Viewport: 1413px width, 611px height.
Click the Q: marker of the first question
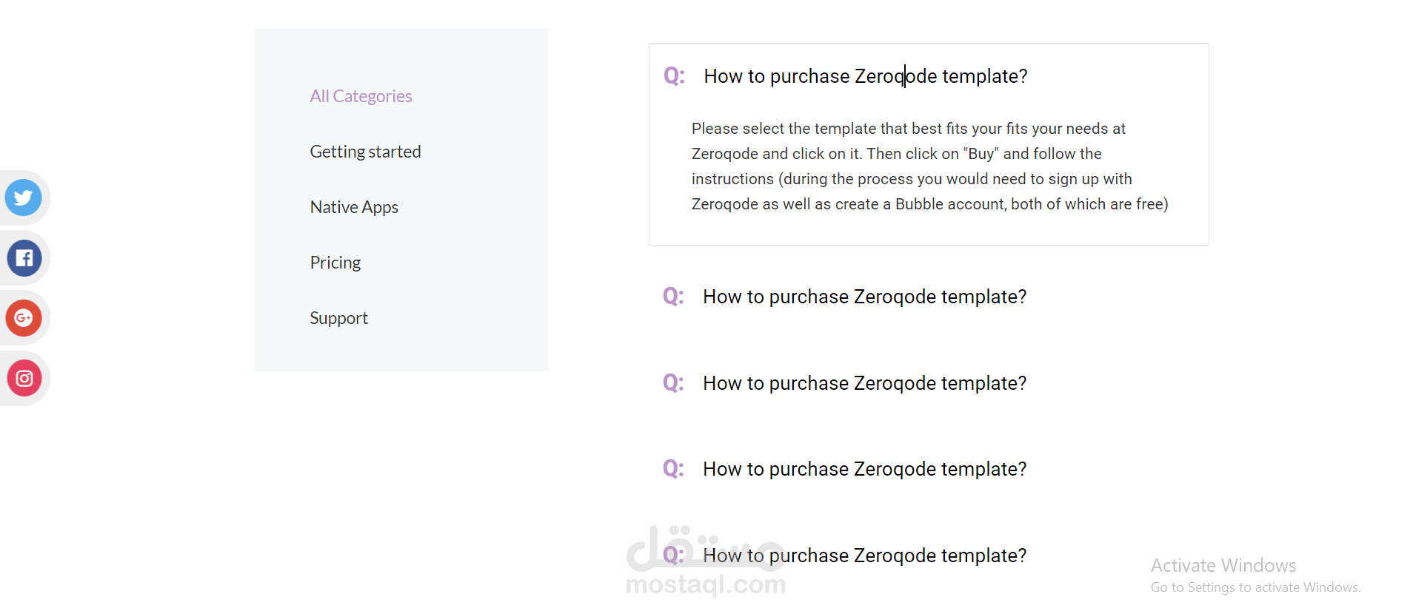pos(674,75)
